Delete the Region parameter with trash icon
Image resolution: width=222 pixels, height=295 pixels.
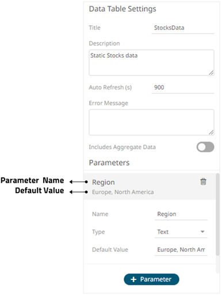(x=203, y=181)
